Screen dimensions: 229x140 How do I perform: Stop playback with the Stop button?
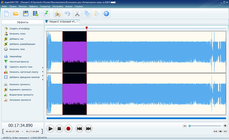click(59, 128)
